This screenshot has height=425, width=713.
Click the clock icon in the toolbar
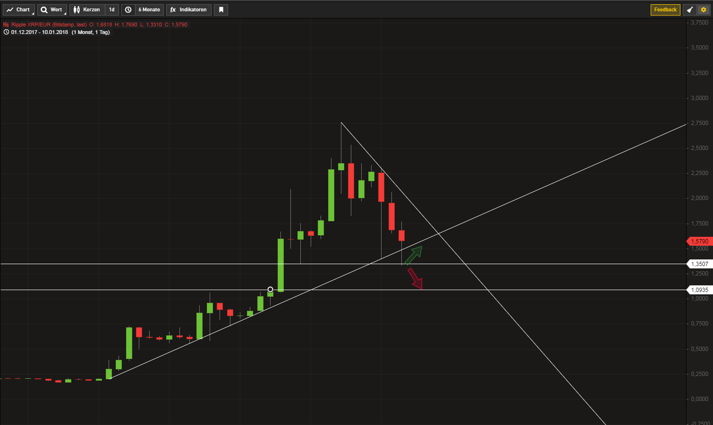[x=128, y=9]
